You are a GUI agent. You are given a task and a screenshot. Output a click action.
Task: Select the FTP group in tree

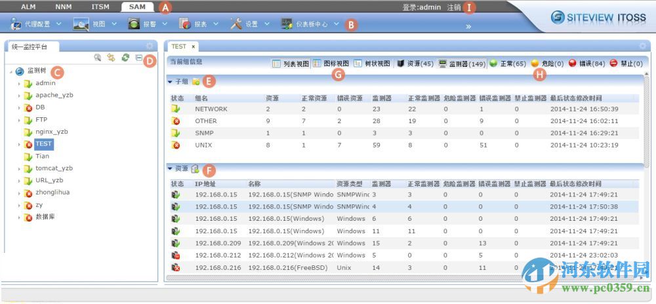pos(41,119)
